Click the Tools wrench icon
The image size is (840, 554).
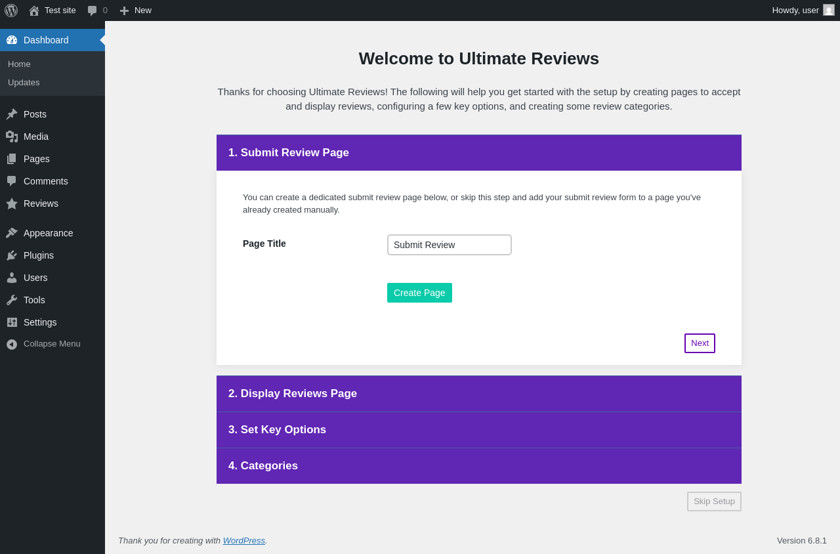pyautogui.click(x=12, y=300)
